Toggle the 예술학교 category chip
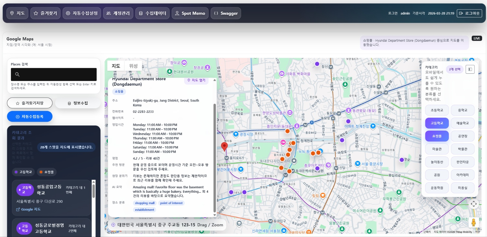Screen dimensions: 487x237 pyautogui.click(x=463, y=123)
